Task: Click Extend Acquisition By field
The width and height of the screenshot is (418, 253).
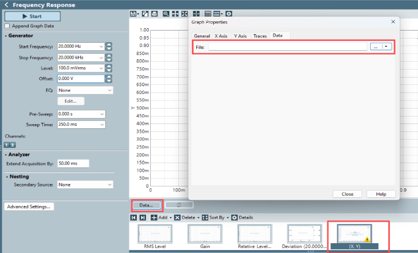Action: click(x=74, y=163)
